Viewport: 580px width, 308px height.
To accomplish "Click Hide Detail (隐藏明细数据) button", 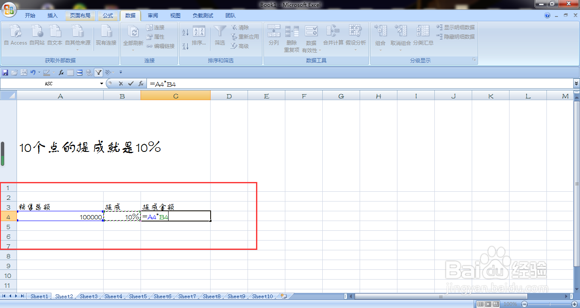I will tap(456, 37).
